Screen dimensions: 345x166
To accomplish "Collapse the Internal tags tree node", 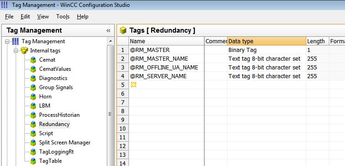I will coord(16,51).
